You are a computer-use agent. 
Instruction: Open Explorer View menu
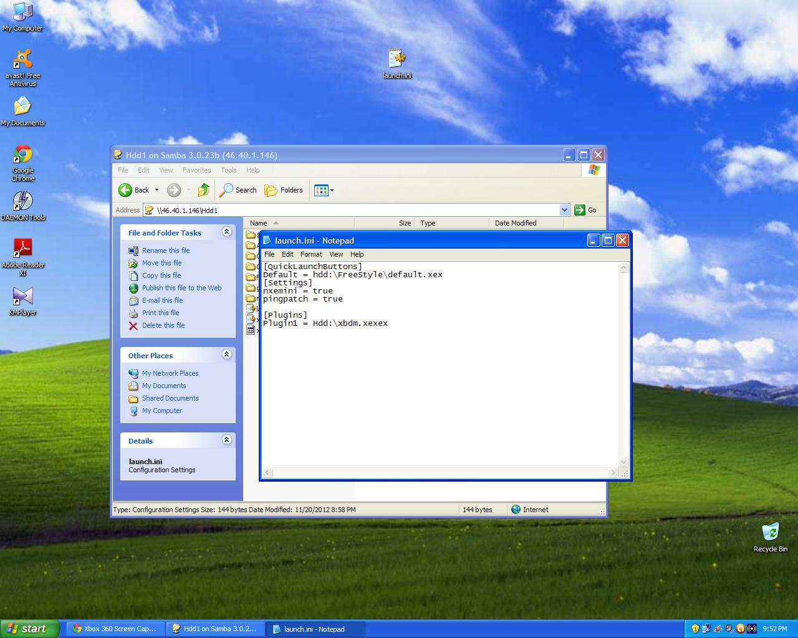(166, 170)
